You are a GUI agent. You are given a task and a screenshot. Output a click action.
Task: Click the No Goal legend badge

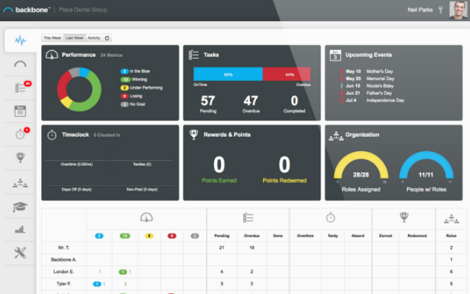(x=125, y=104)
